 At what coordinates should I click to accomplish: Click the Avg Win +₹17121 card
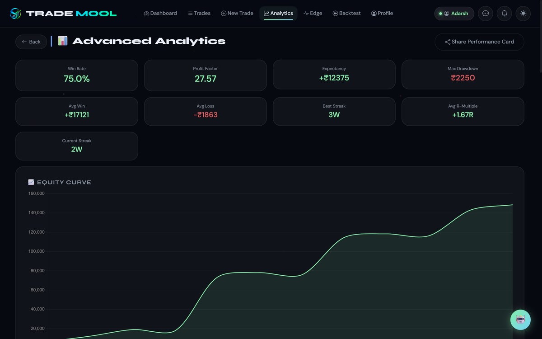pyautogui.click(x=77, y=111)
